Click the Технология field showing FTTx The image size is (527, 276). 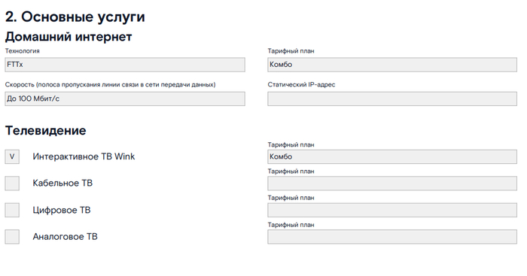click(125, 65)
